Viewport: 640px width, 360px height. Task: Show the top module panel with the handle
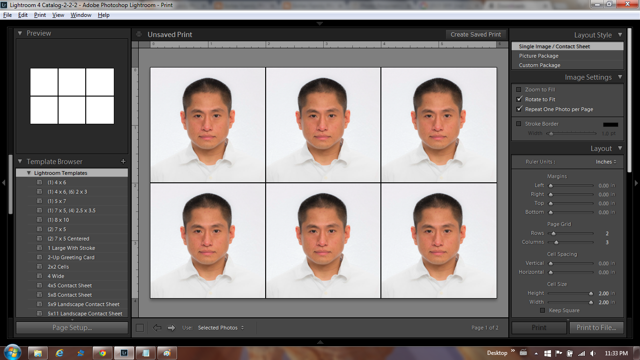(320, 23)
